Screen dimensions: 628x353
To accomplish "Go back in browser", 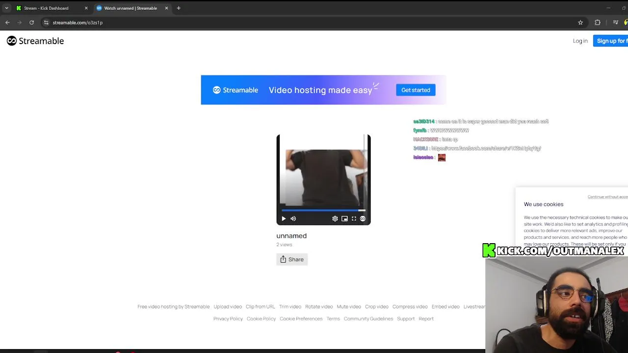I will click(x=7, y=23).
